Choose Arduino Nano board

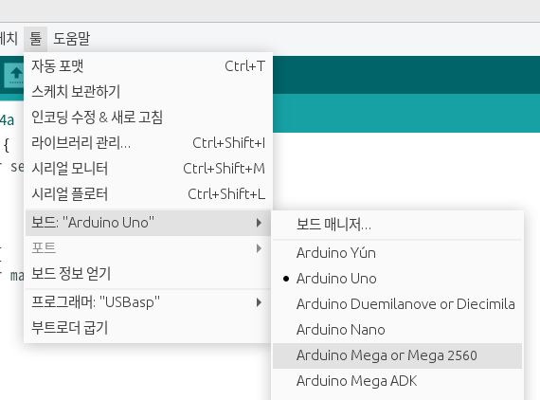point(398,330)
